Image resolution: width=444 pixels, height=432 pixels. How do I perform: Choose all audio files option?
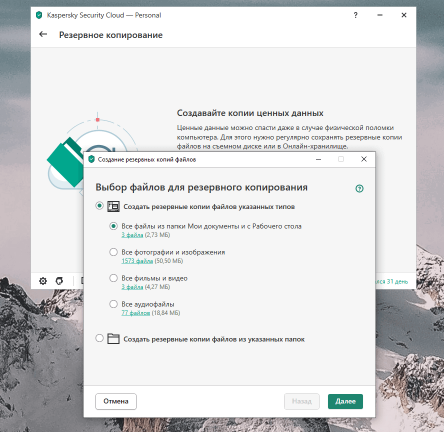click(x=113, y=304)
